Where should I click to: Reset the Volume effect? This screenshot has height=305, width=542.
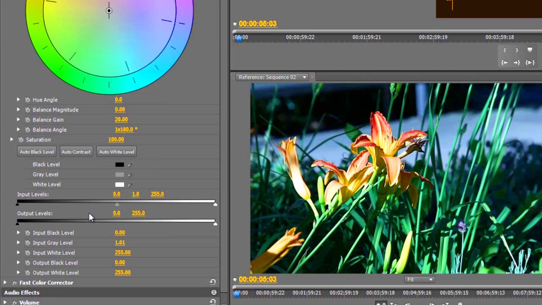click(x=213, y=302)
